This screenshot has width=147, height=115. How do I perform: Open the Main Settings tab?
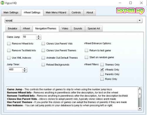pos(11,13)
